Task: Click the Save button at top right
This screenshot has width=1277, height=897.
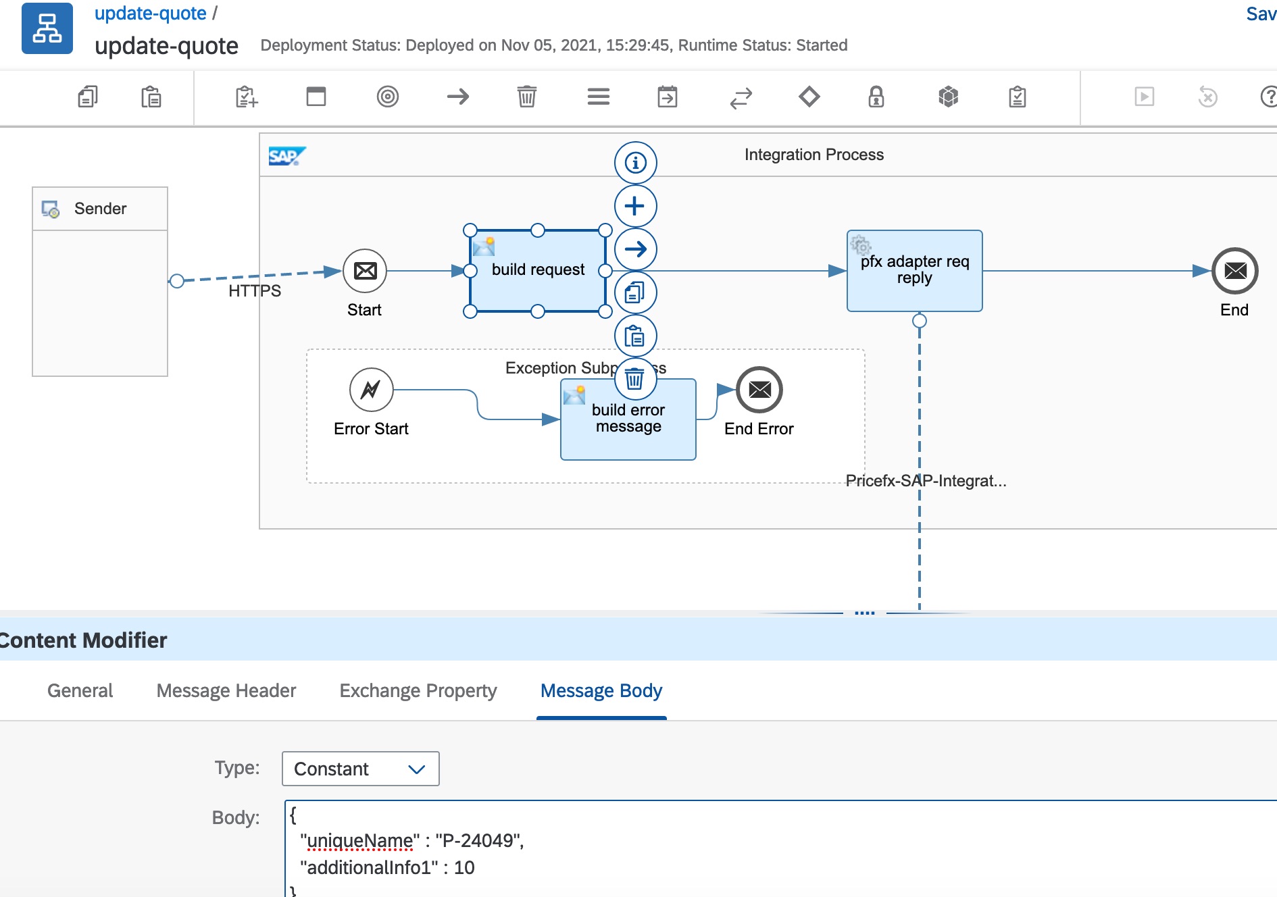Action: (1260, 14)
